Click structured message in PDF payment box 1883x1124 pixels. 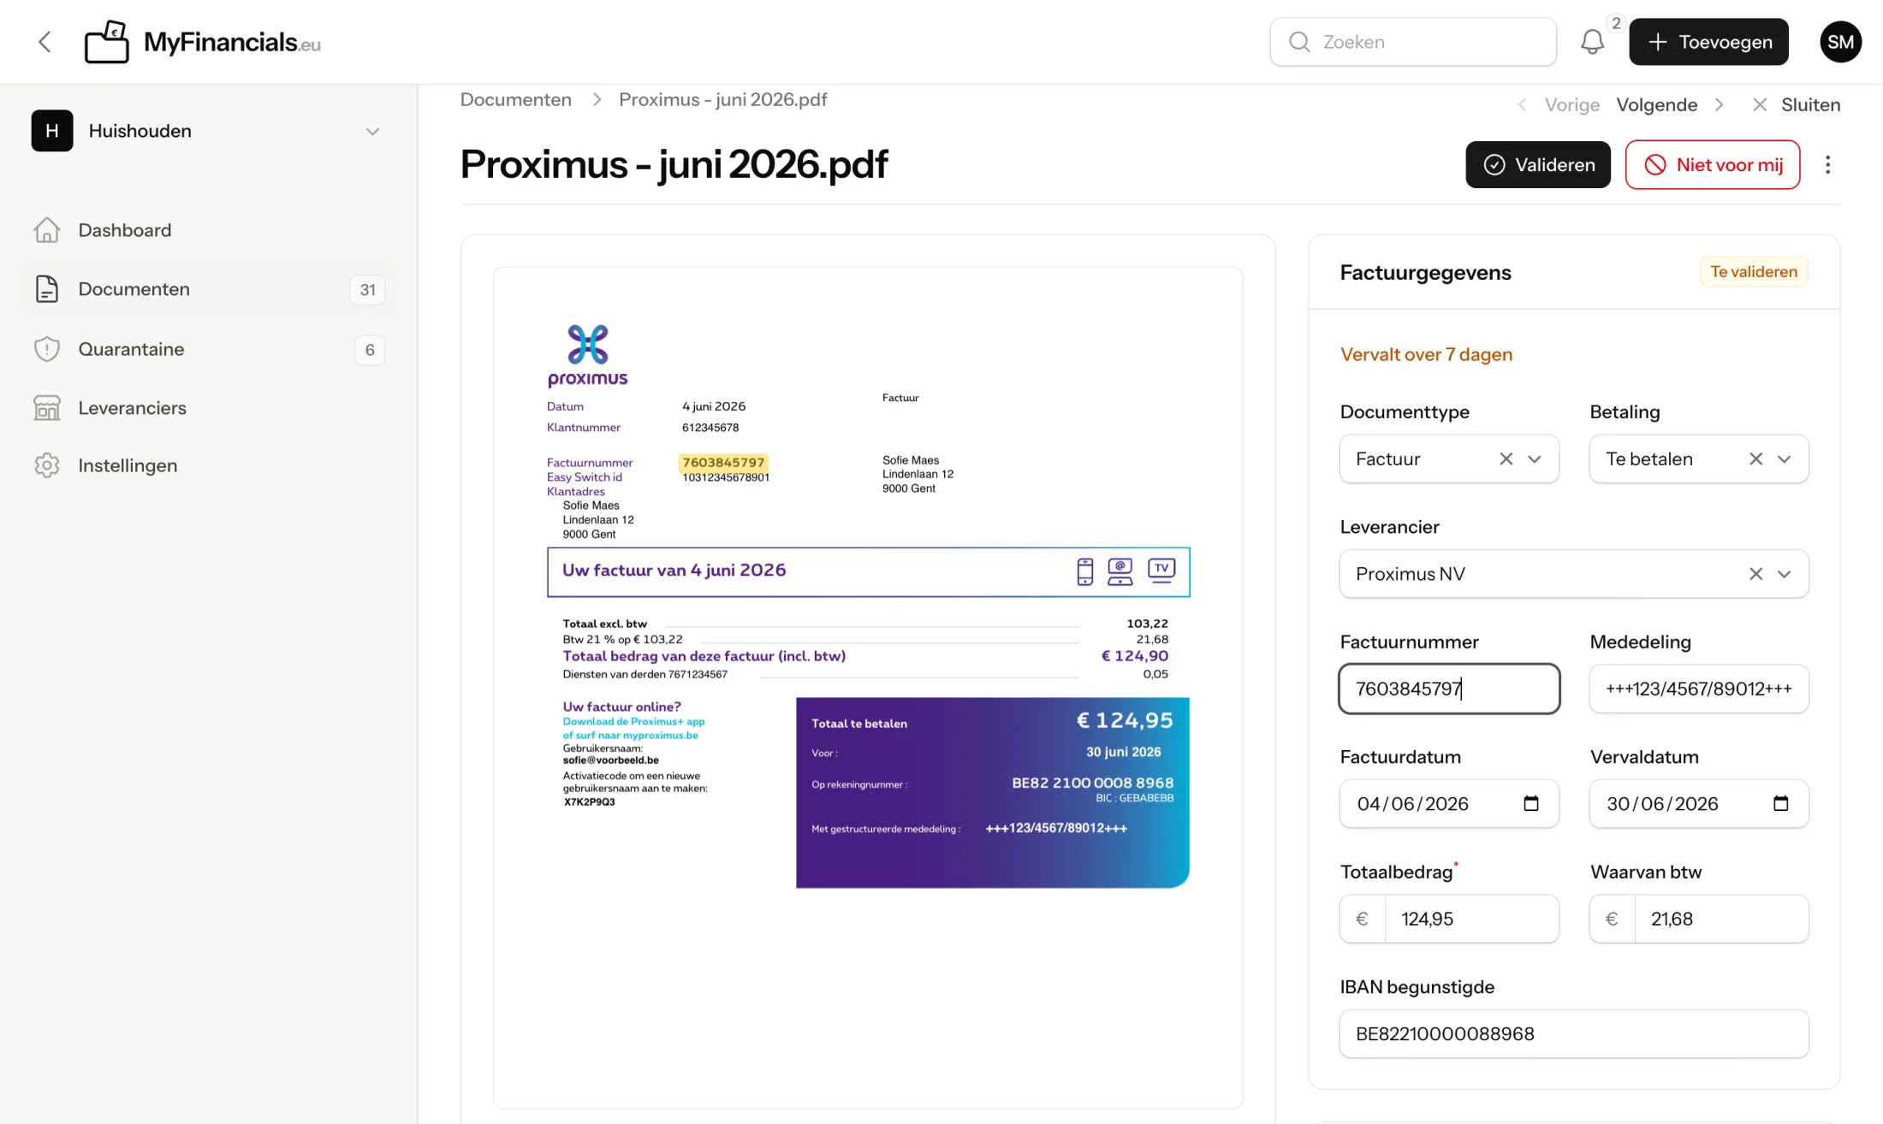point(1056,828)
